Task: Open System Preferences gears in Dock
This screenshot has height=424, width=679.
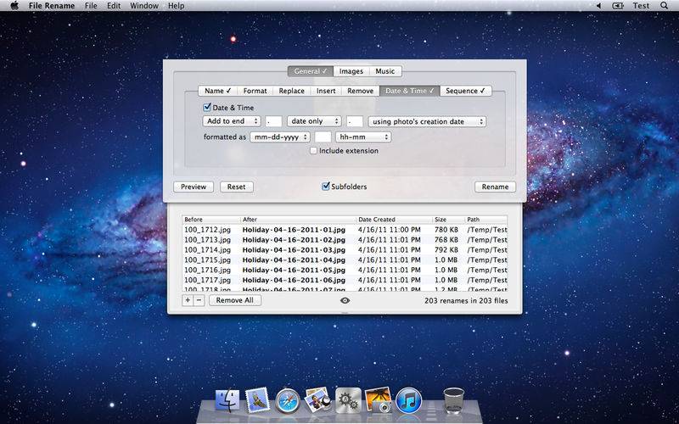Action: (x=348, y=400)
